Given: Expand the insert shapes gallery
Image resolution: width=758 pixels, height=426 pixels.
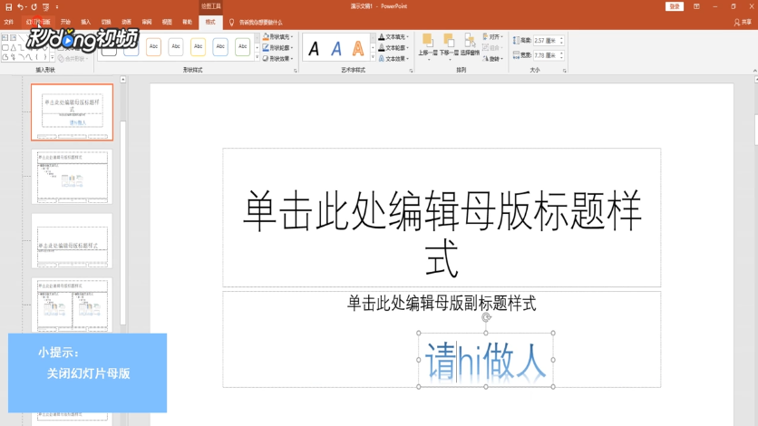Looking at the screenshot, I should pyautogui.click(x=53, y=57).
